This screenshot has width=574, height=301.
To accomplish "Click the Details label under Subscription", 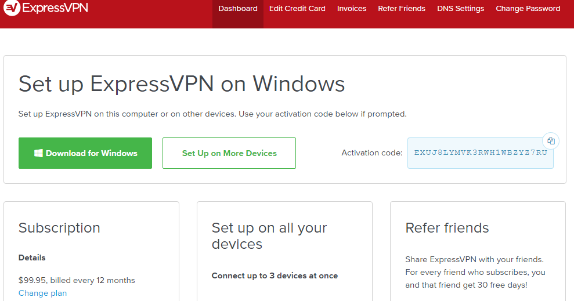I will click(x=32, y=258).
